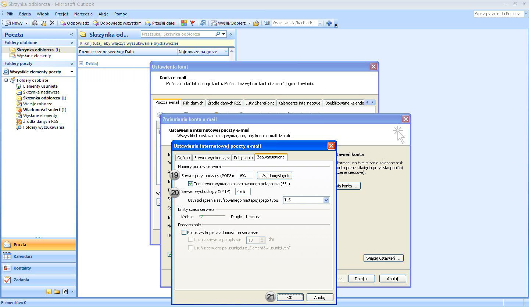The height and width of the screenshot is (307, 529).
Task: Collapse the Dzisiaj group
Action: tap(81, 63)
